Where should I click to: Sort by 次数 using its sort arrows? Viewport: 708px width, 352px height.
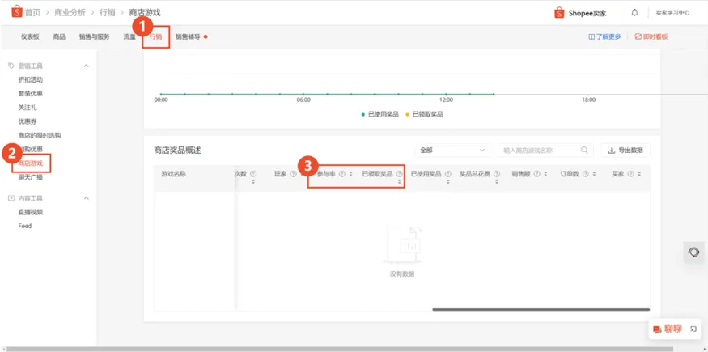tap(253, 181)
